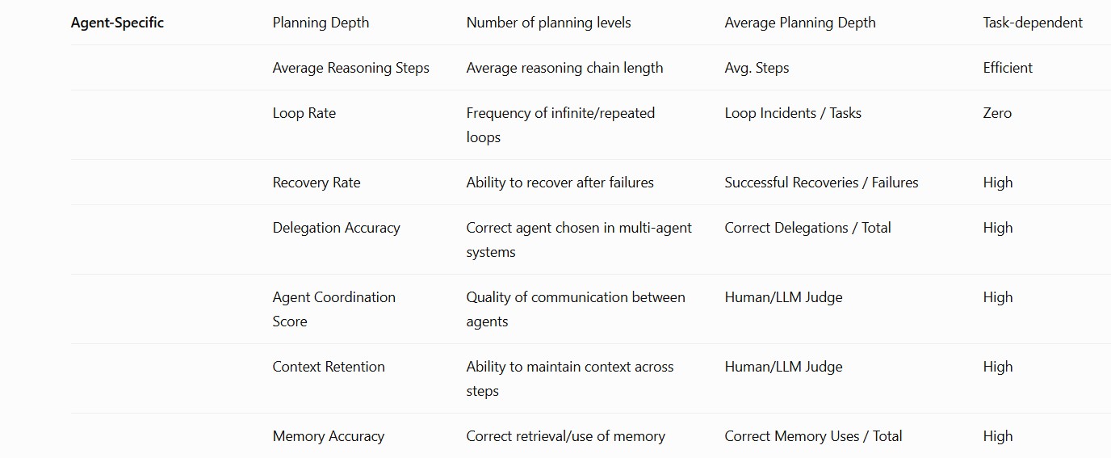This screenshot has width=1111, height=458.
Task: Select the 'Average reasoning chain length' text
Action: (565, 68)
